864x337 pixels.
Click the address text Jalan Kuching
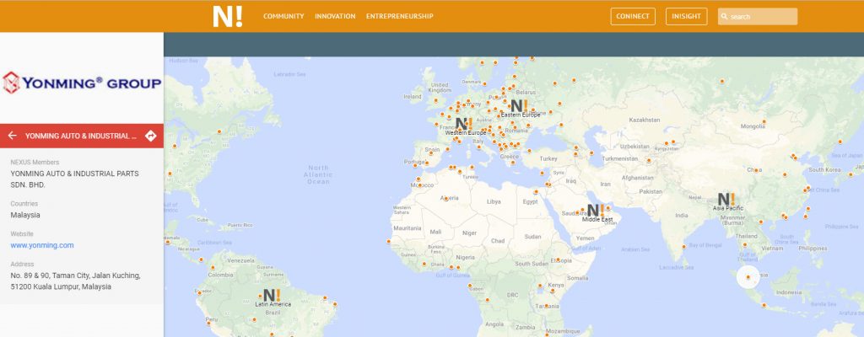click(118, 275)
